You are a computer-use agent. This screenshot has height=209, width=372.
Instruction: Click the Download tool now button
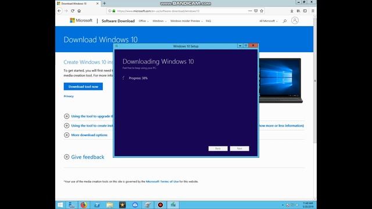tap(83, 87)
